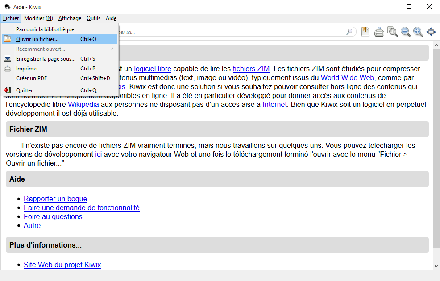This screenshot has width=440, height=281.
Task: Select Imprimer from the Fichier menu
Action: click(x=59, y=69)
